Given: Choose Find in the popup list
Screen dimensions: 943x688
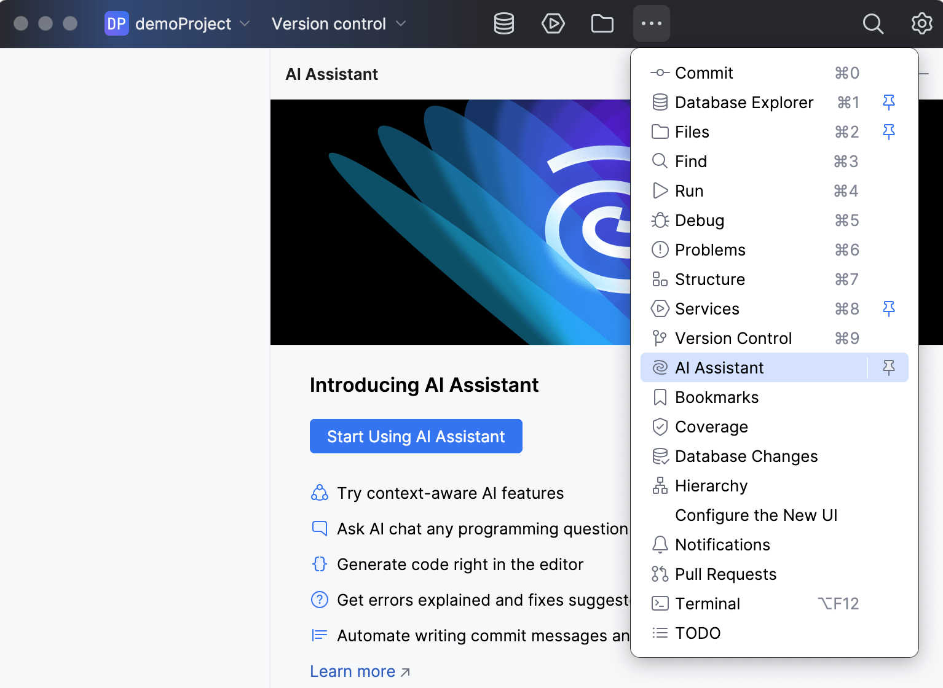Looking at the screenshot, I should [x=775, y=161].
